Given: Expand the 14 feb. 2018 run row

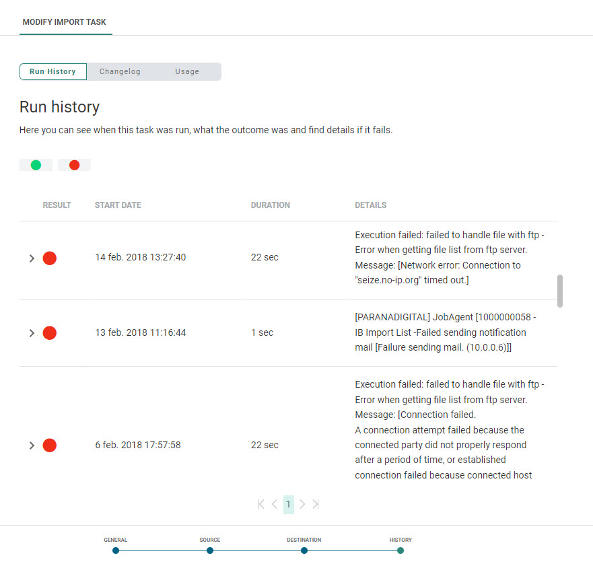Looking at the screenshot, I should point(32,258).
